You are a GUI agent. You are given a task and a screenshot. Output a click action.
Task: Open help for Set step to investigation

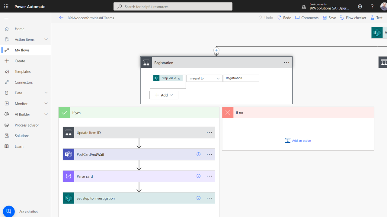click(x=199, y=198)
